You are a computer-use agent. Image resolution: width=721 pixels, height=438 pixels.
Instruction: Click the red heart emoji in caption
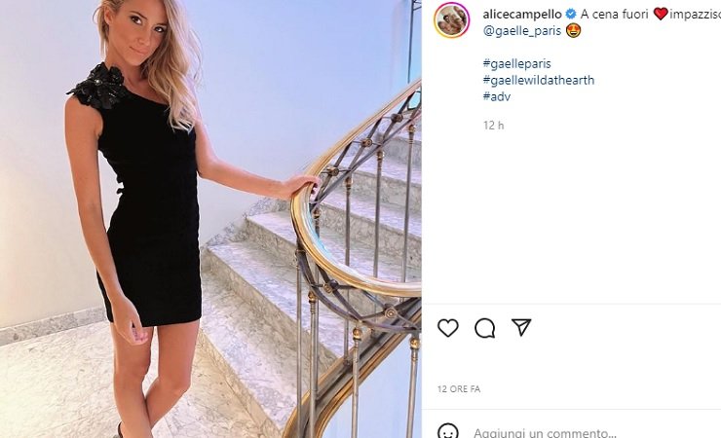click(661, 15)
